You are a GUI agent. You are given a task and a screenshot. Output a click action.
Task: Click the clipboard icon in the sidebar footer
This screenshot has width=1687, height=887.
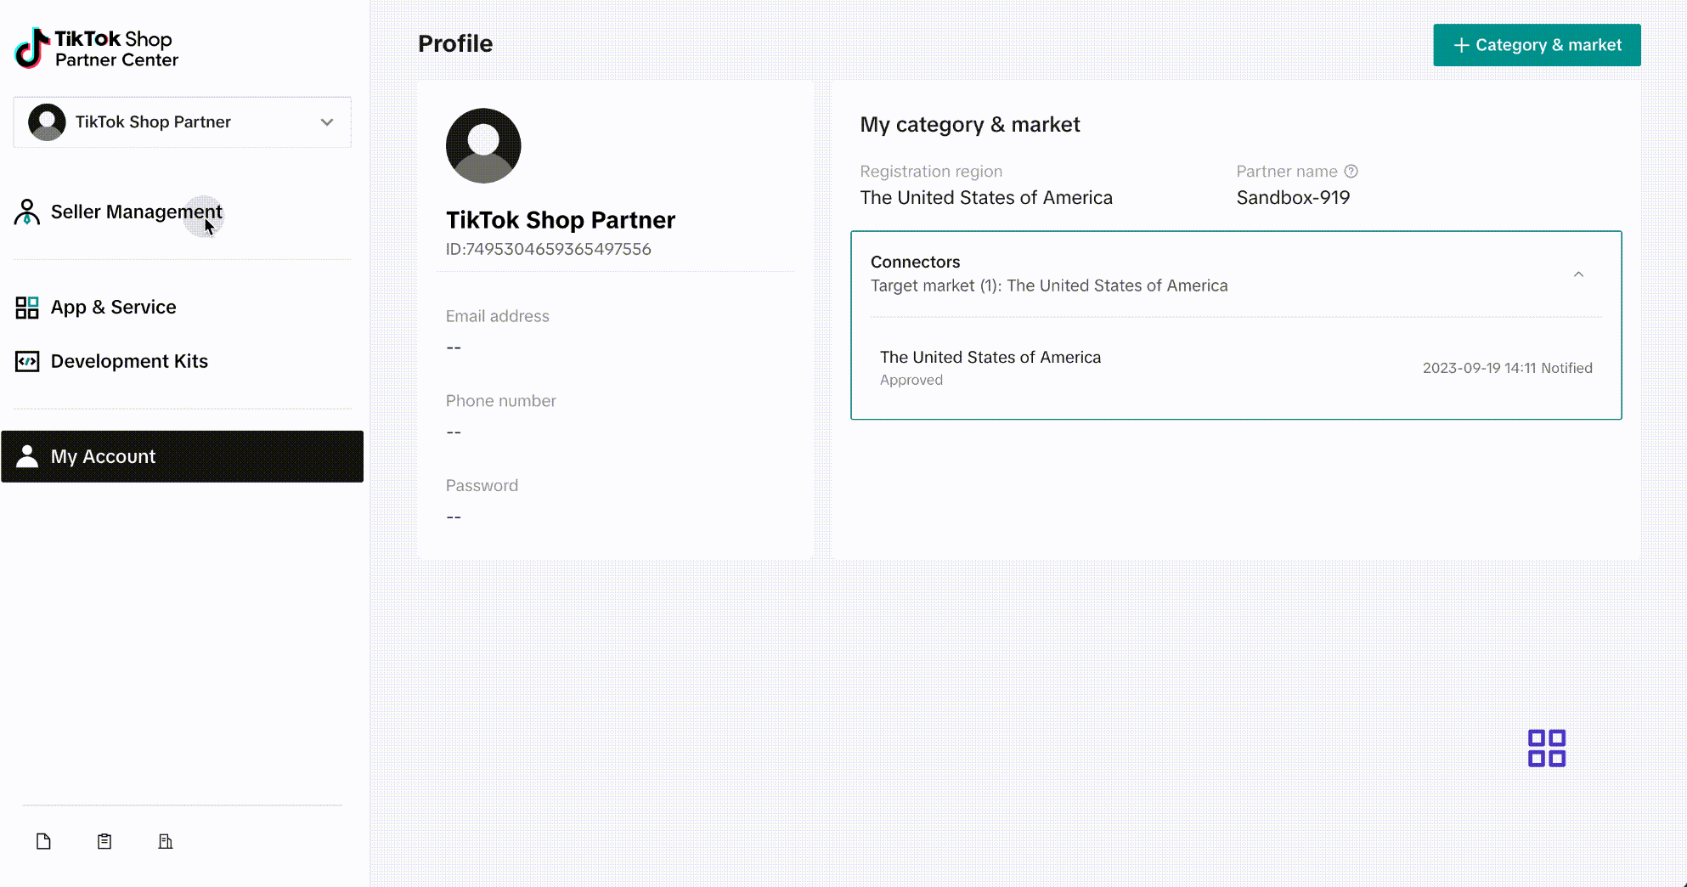(104, 841)
